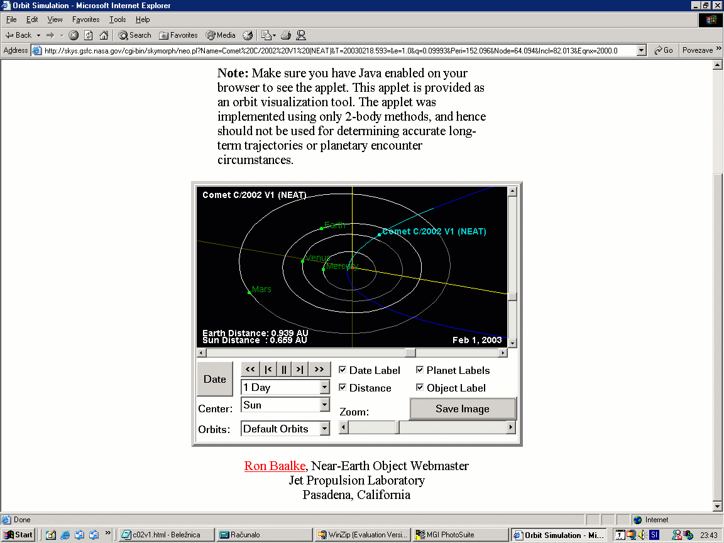Open the Tools menu

118,19
